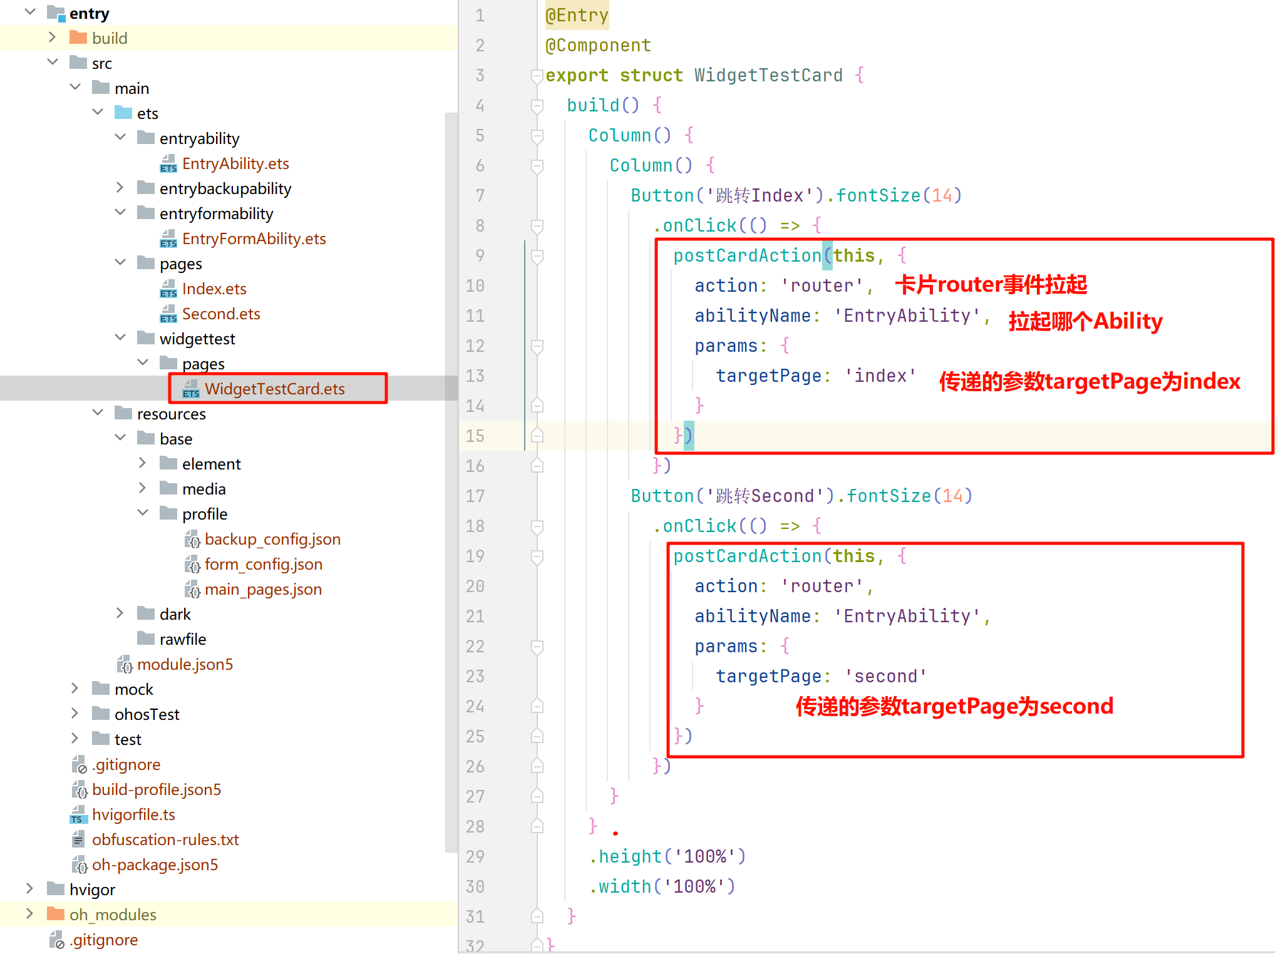Viewport: 1278px width, 954px height.
Task: Click the EntryFormAbility.ets file icon
Action: click(168, 238)
